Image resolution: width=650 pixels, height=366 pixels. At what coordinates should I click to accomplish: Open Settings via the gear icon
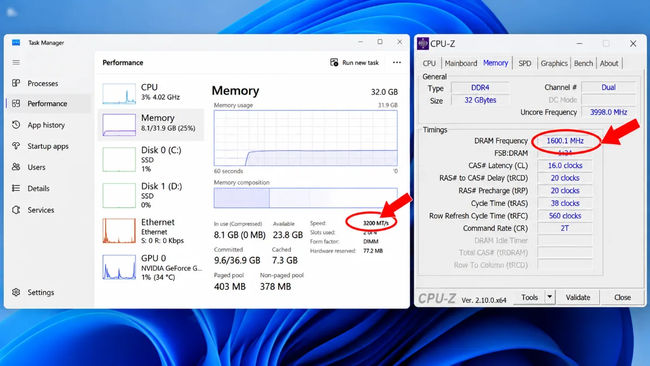[x=16, y=292]
